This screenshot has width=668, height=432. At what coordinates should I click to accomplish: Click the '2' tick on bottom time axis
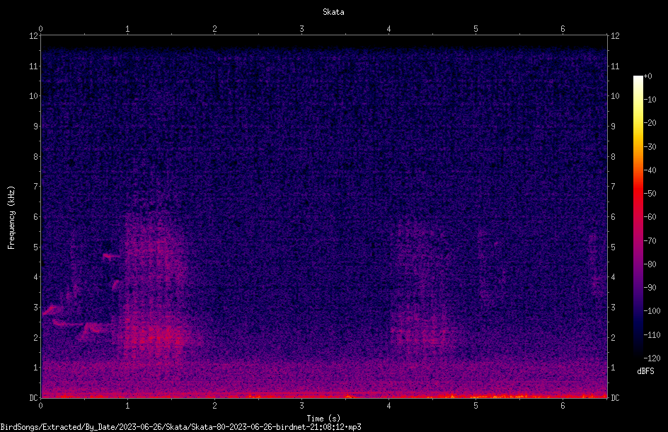(214, 406)
